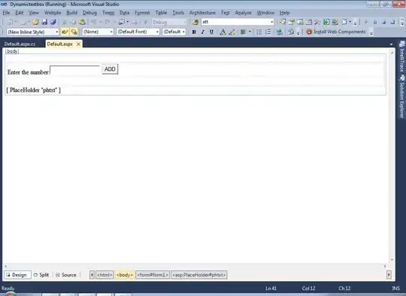Screen dimensions: 406x296
Task: Click the Justify alignment icon
Action: (243, 32)
